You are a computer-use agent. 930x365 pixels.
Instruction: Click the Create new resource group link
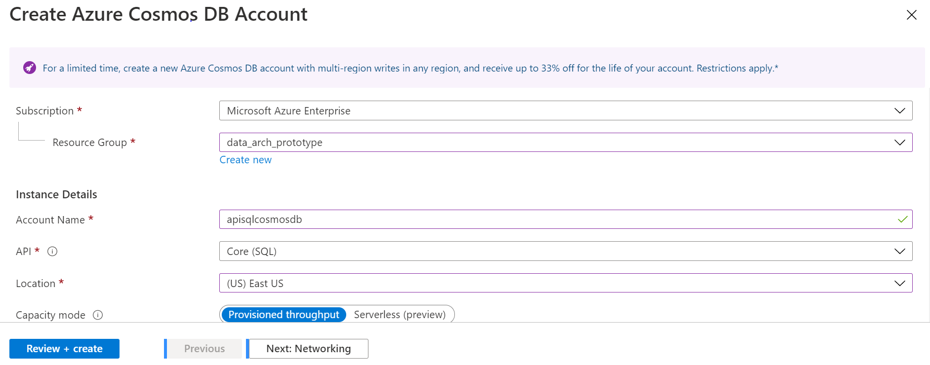pos(245,160)
